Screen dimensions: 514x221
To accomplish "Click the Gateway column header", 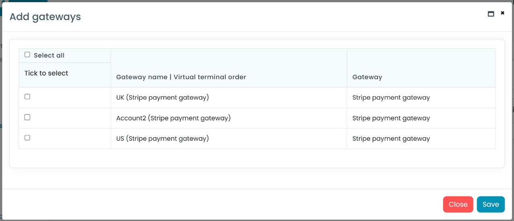I will coord(367,77).
